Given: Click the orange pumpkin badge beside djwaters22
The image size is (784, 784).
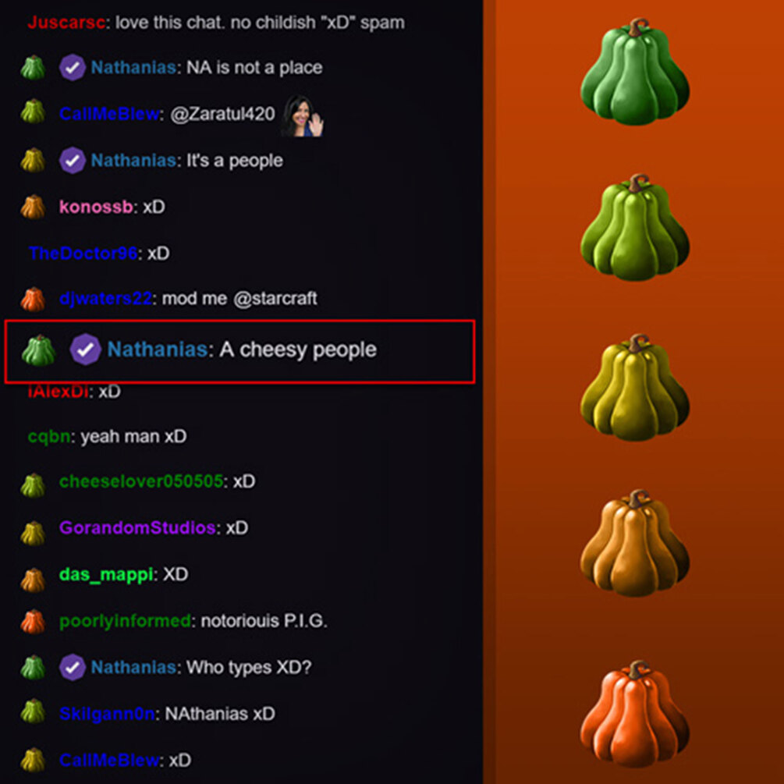Looking at the screenshot, I should click(33, 299).
